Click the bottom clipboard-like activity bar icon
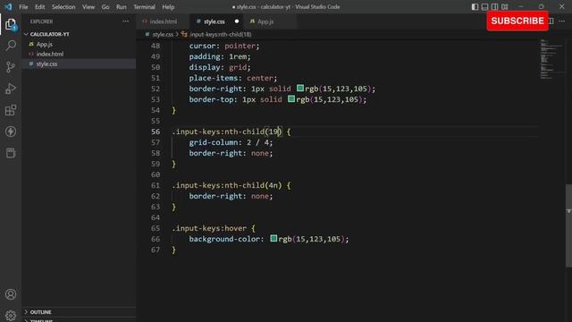The height and width of the screenshot is (322, 572). click(11, 153)
